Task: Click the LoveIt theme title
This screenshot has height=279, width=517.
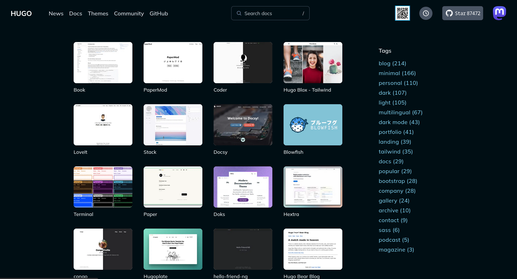Action: pos(81,152)
